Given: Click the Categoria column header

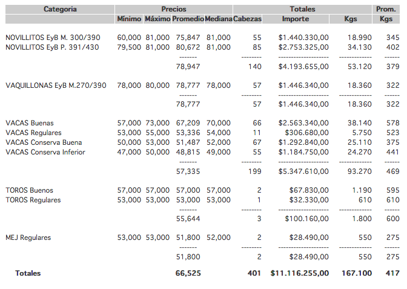Looking at the screenshot, I should (x=60, y=9).
